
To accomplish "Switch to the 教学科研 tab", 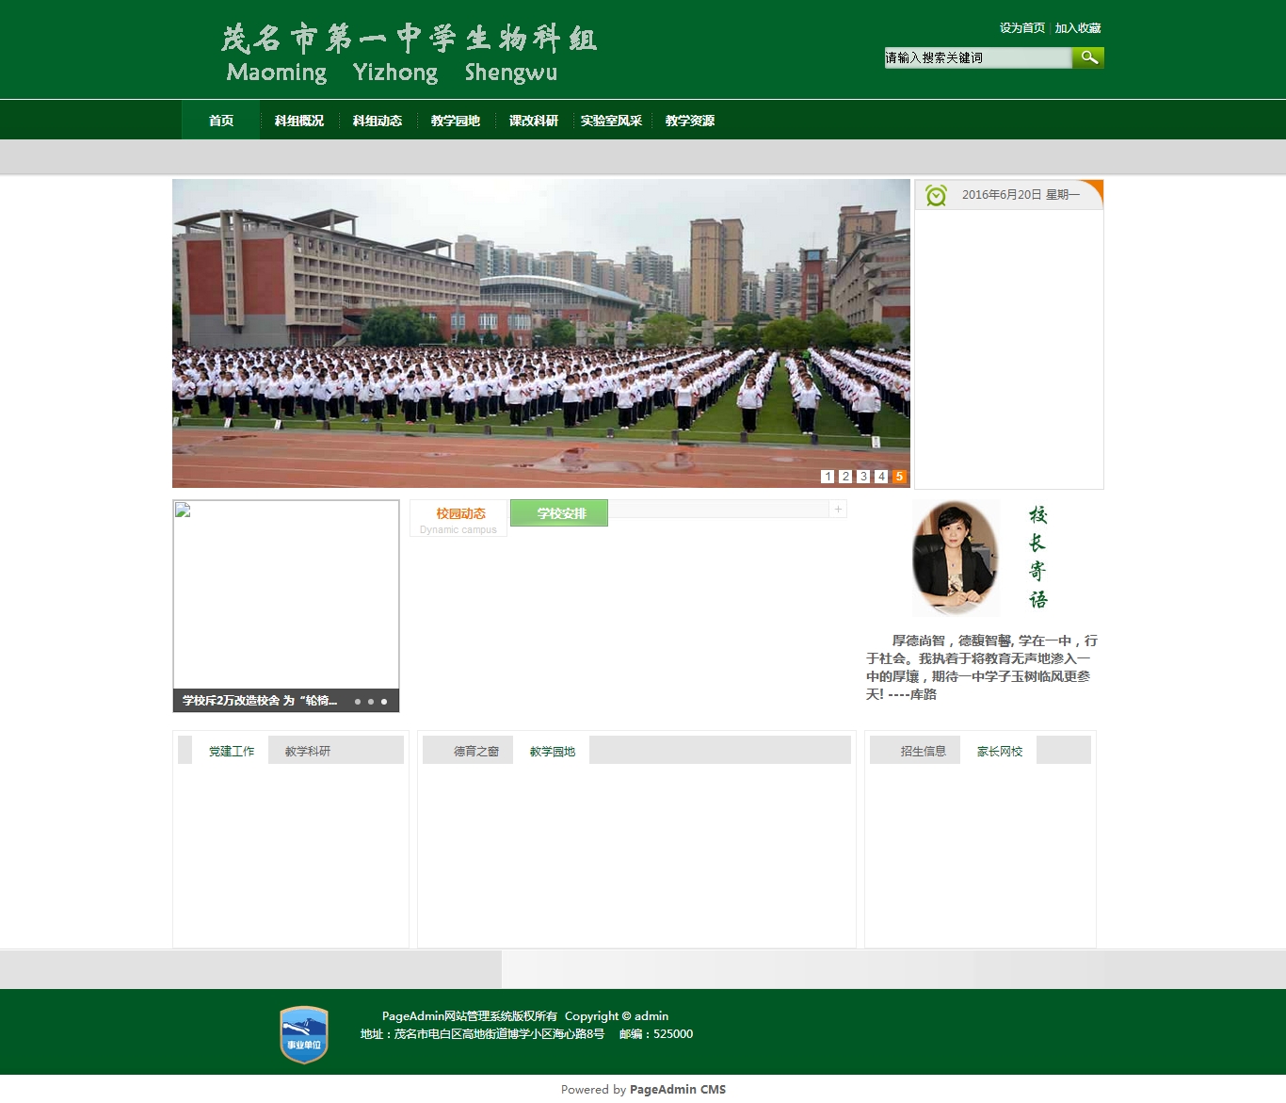I will (x=308, y=751).
